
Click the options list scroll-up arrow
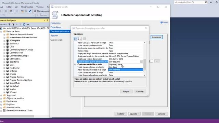click(145, 43)
